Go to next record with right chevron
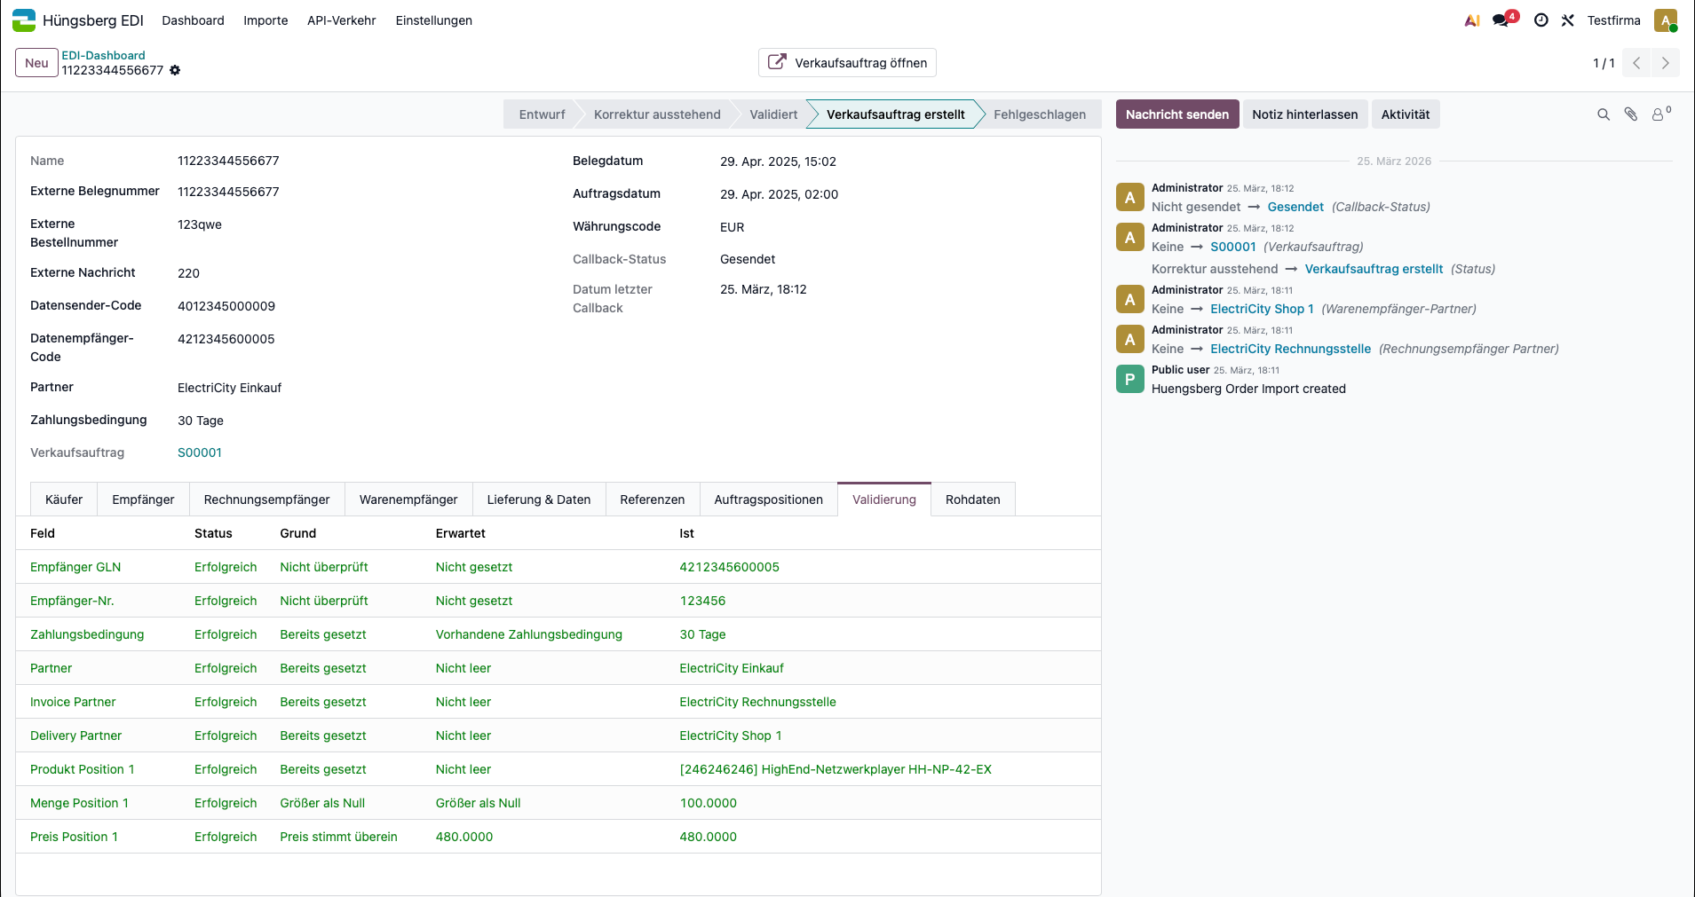Screen dimensions: 1695x897 coord(1666,63)
